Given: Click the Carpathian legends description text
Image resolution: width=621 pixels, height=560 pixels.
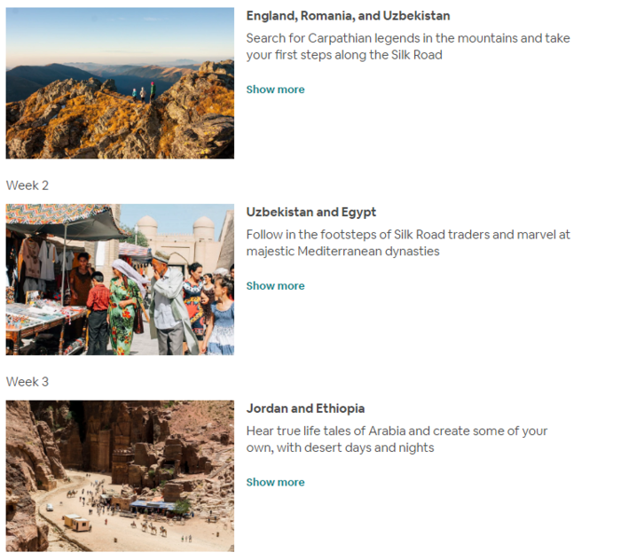Looking at the screenshot, I should coord(408,46).
